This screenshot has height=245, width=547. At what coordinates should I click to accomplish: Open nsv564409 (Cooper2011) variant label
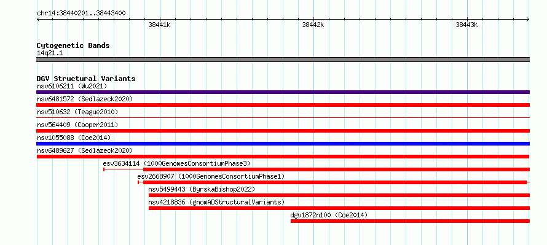tap(77, 125)
